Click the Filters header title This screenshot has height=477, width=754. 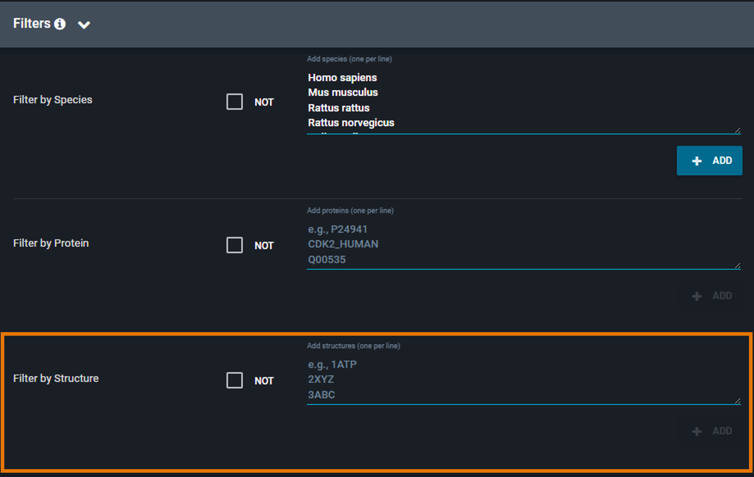coord(32,24)
